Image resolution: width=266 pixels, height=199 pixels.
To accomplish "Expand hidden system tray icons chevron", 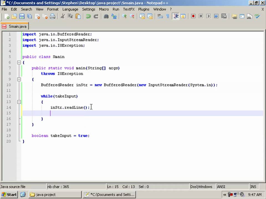I will [225, 195].
